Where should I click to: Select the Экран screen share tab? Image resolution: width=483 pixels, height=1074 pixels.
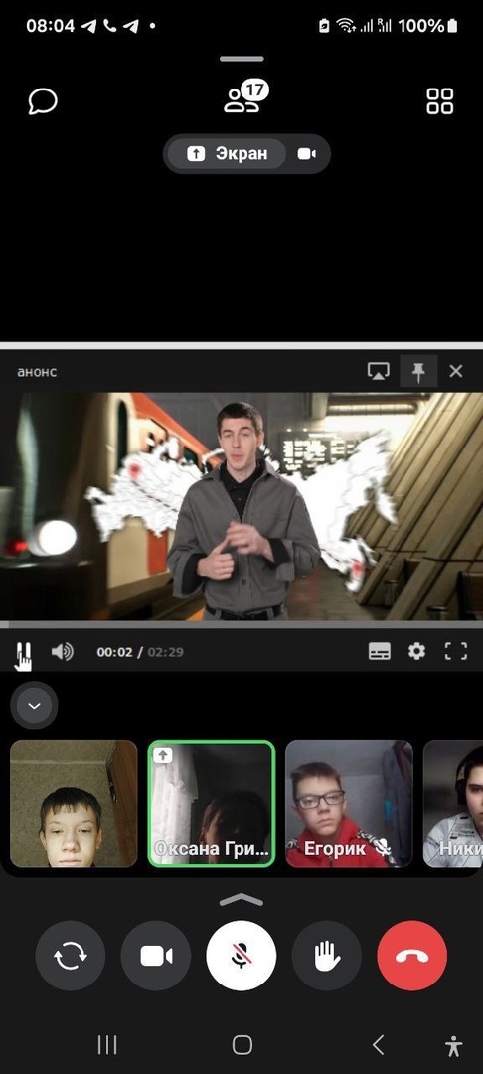click(228, 154)
